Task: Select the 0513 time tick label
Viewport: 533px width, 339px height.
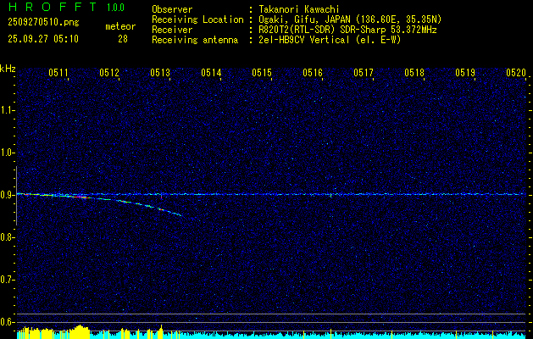Action: tap(160, 74)
